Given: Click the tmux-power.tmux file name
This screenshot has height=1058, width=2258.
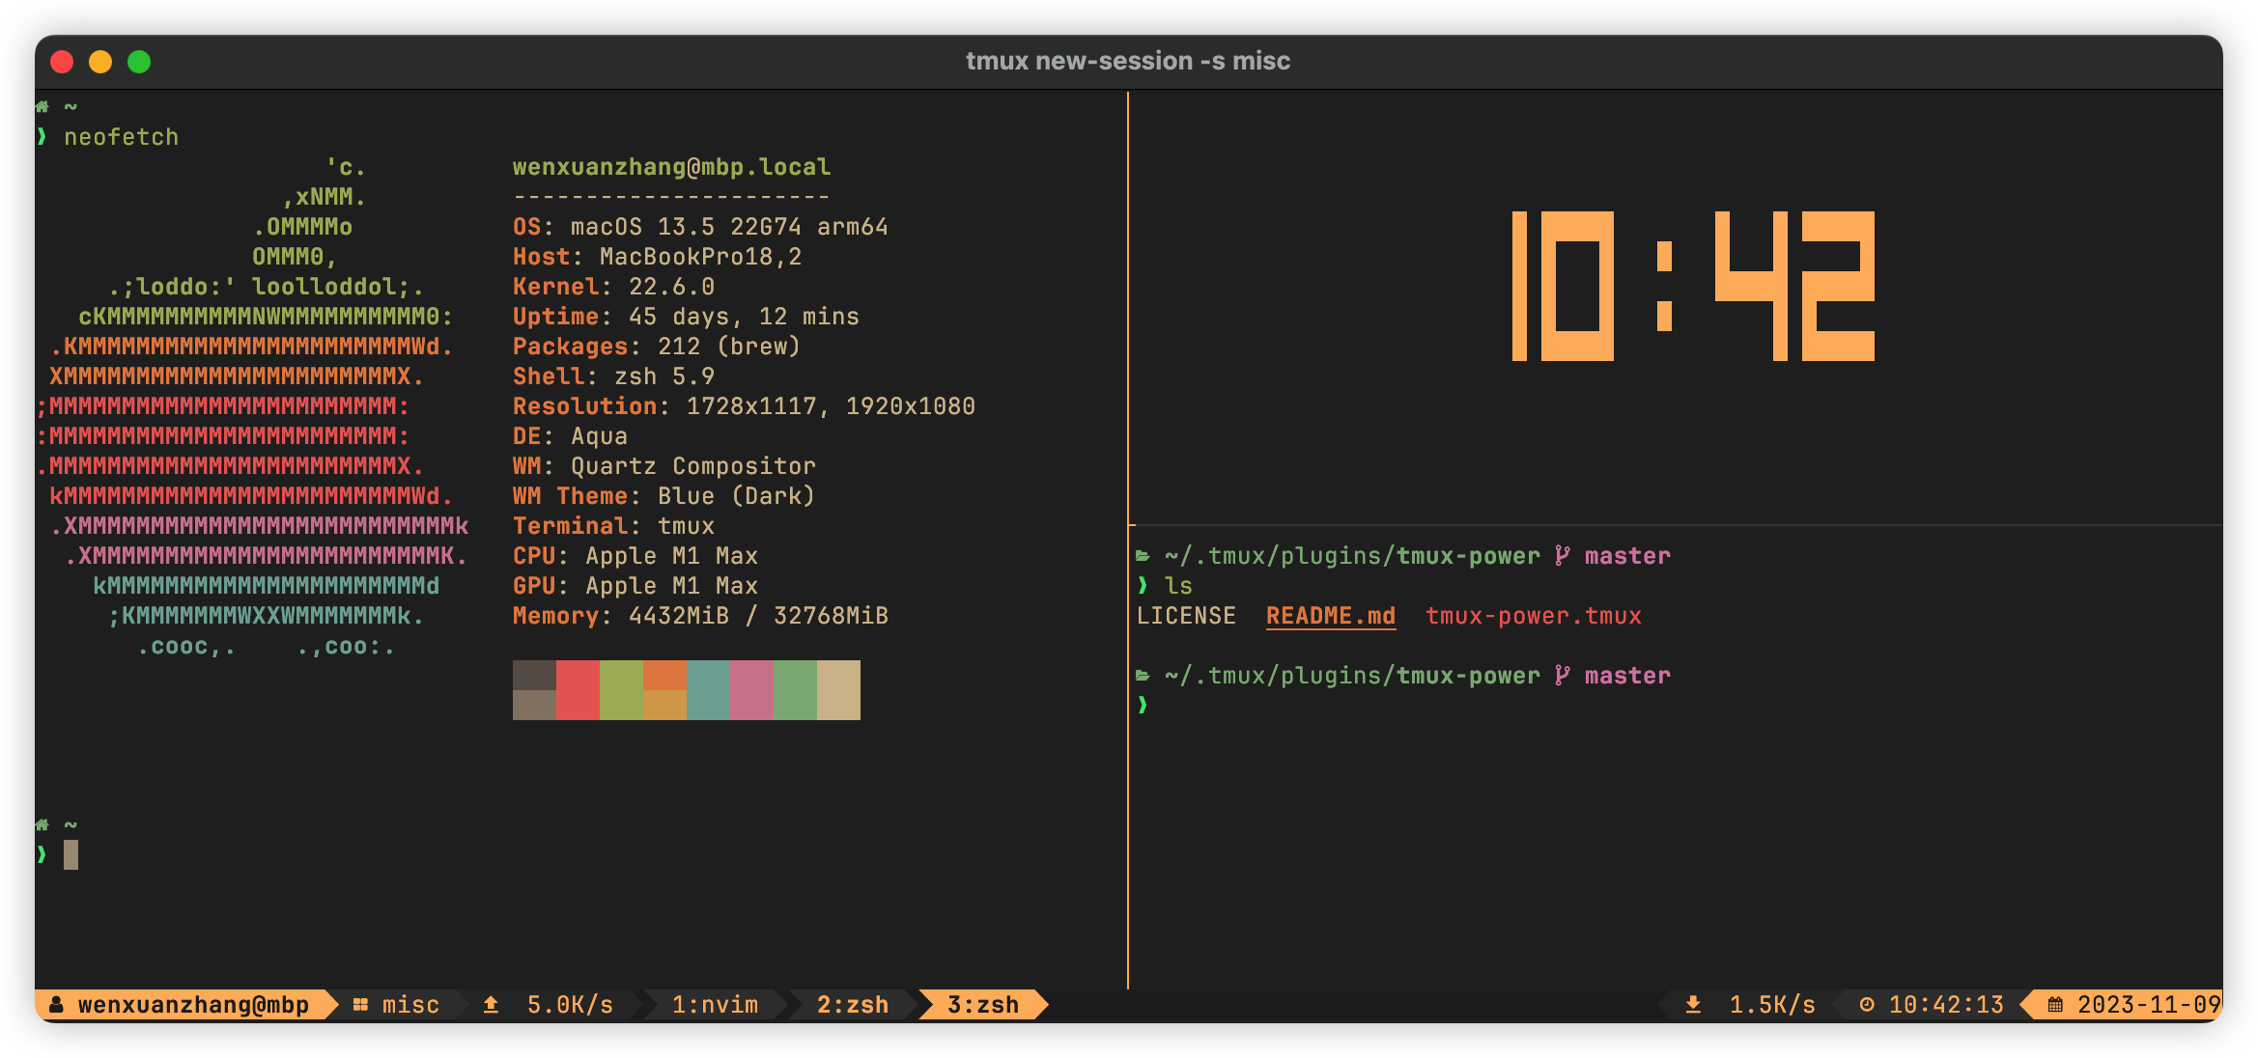Looking at the screenshot, I should pyautogui.click(x=1533, y=616).
